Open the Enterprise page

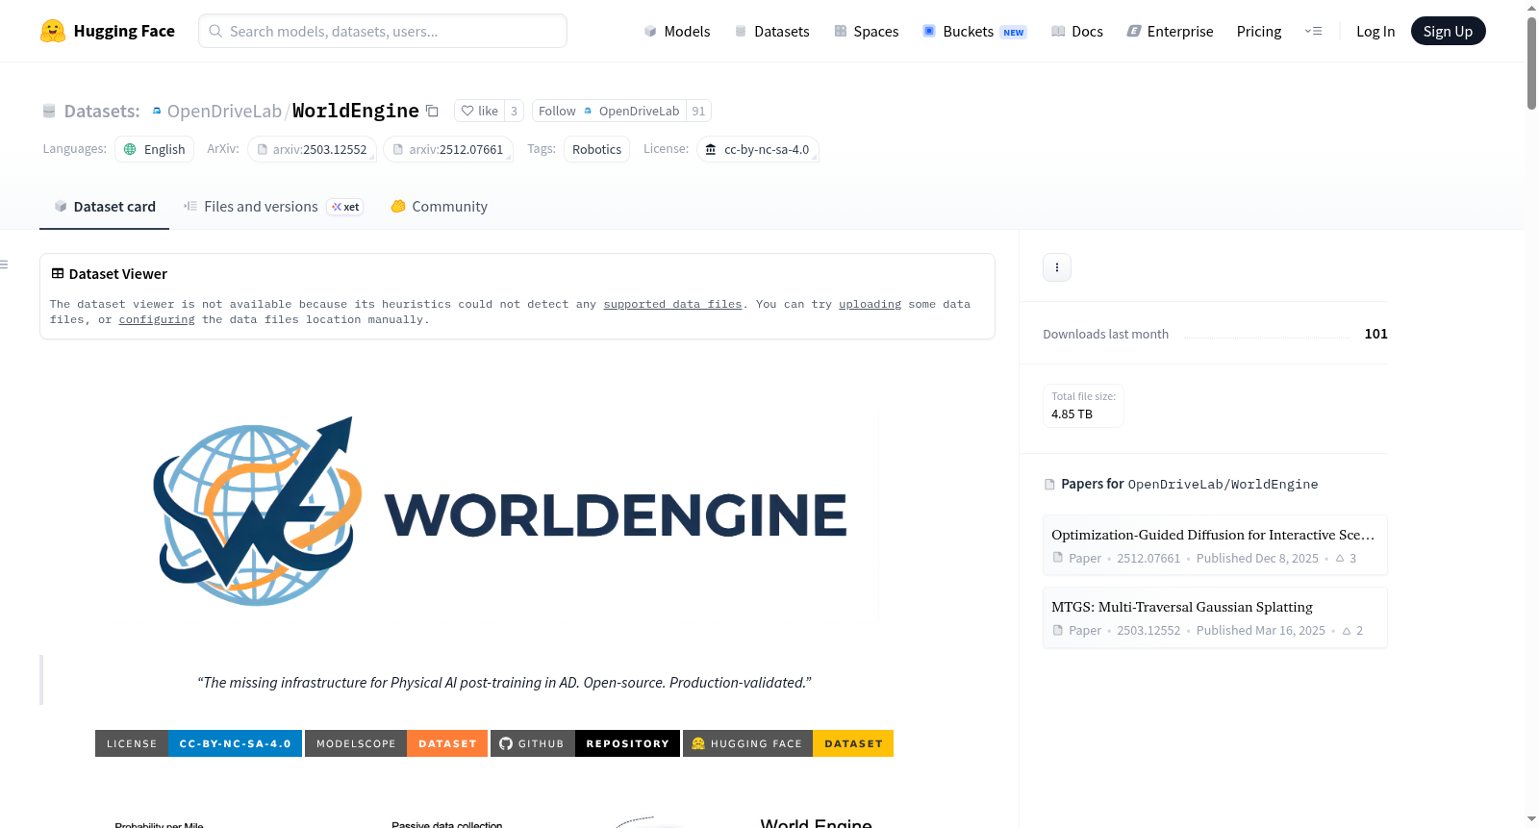coord(1170,31)
